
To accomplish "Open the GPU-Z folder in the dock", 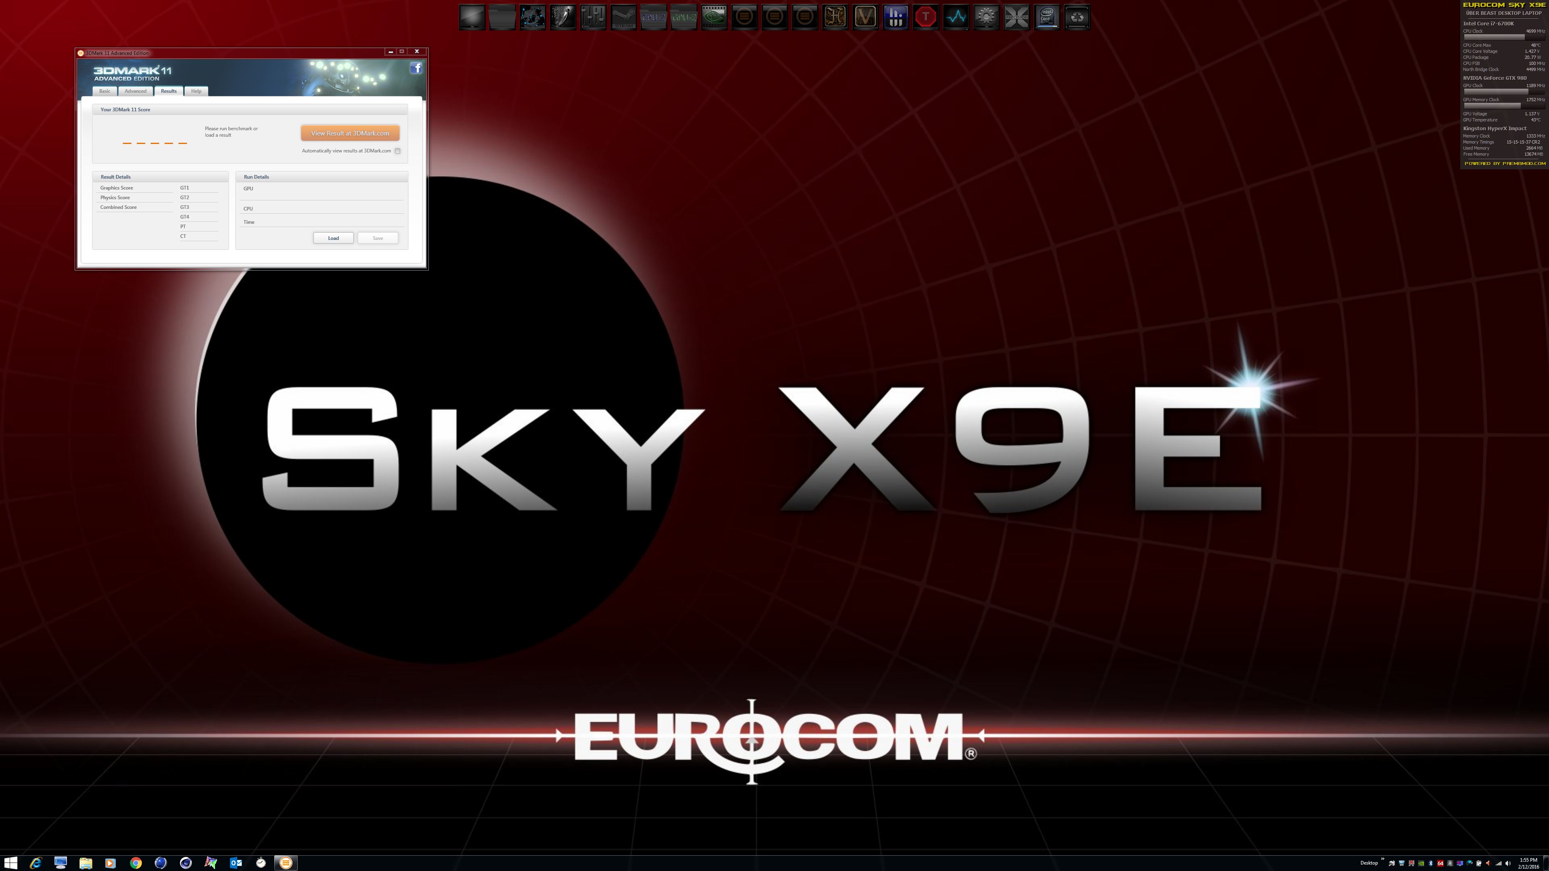I will pos(684,17).
